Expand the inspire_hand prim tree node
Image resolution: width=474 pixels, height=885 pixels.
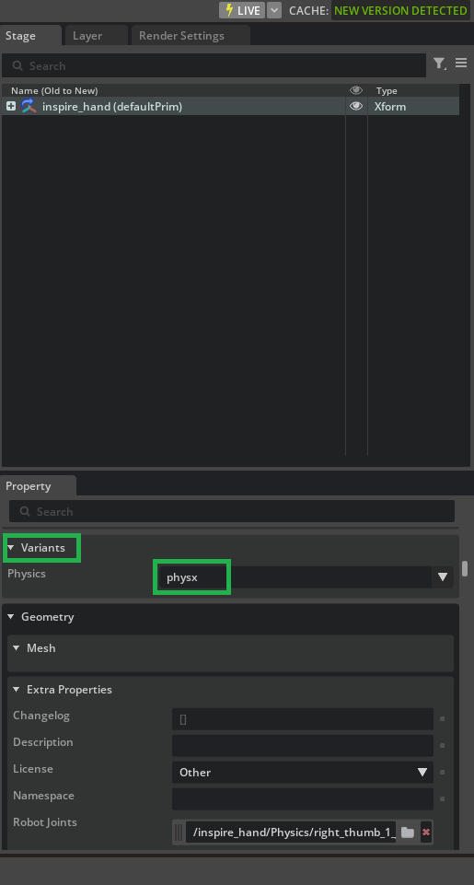[x=11, y=106]
